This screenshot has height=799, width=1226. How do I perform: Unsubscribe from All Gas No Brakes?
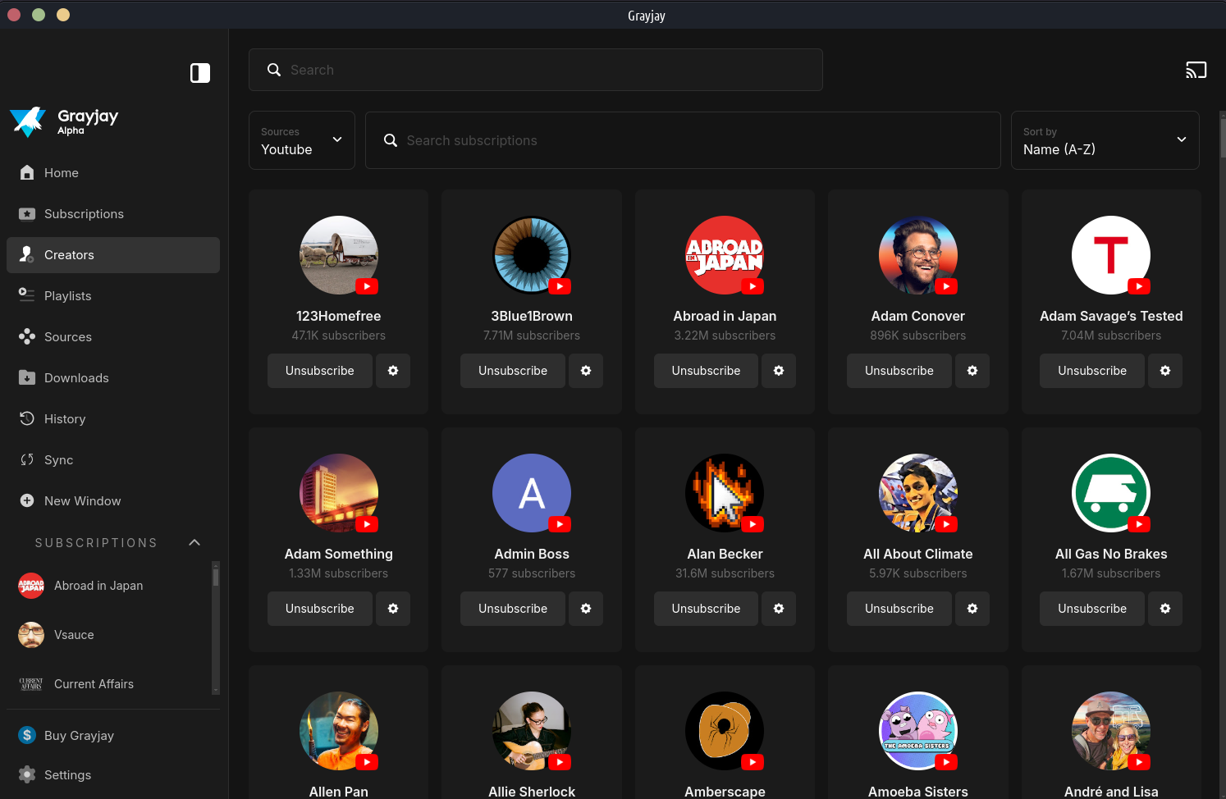click(x=1091, y=609)
